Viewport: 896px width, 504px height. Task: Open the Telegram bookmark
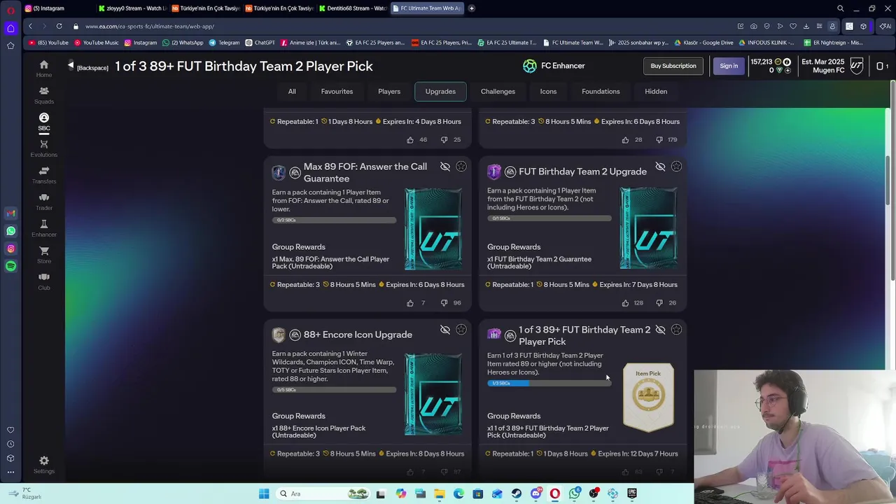(x=224, y=43)
